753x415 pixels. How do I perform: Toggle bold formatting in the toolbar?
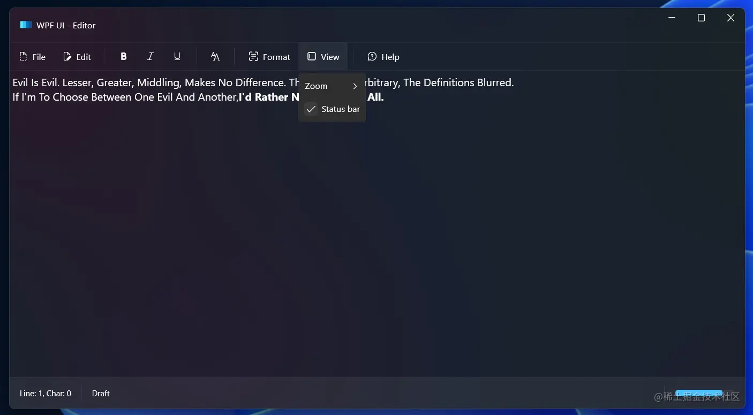[123, 56]
